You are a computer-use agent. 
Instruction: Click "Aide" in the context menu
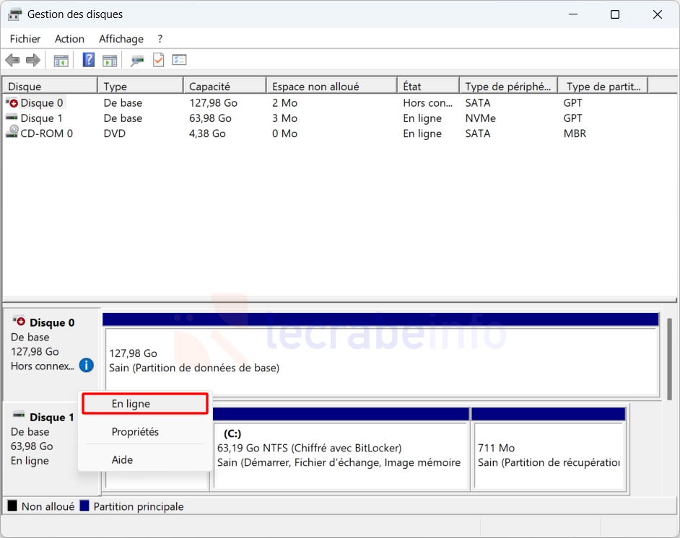coord(122,459)
